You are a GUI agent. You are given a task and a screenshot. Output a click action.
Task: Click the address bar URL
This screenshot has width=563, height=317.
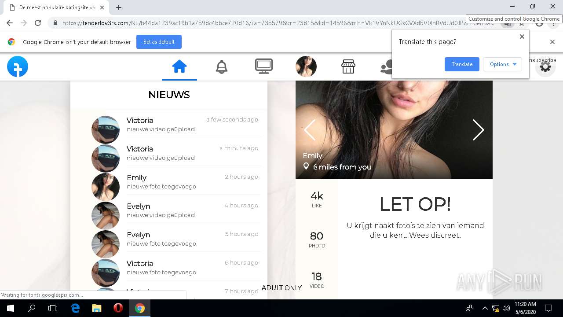(277, 23)
